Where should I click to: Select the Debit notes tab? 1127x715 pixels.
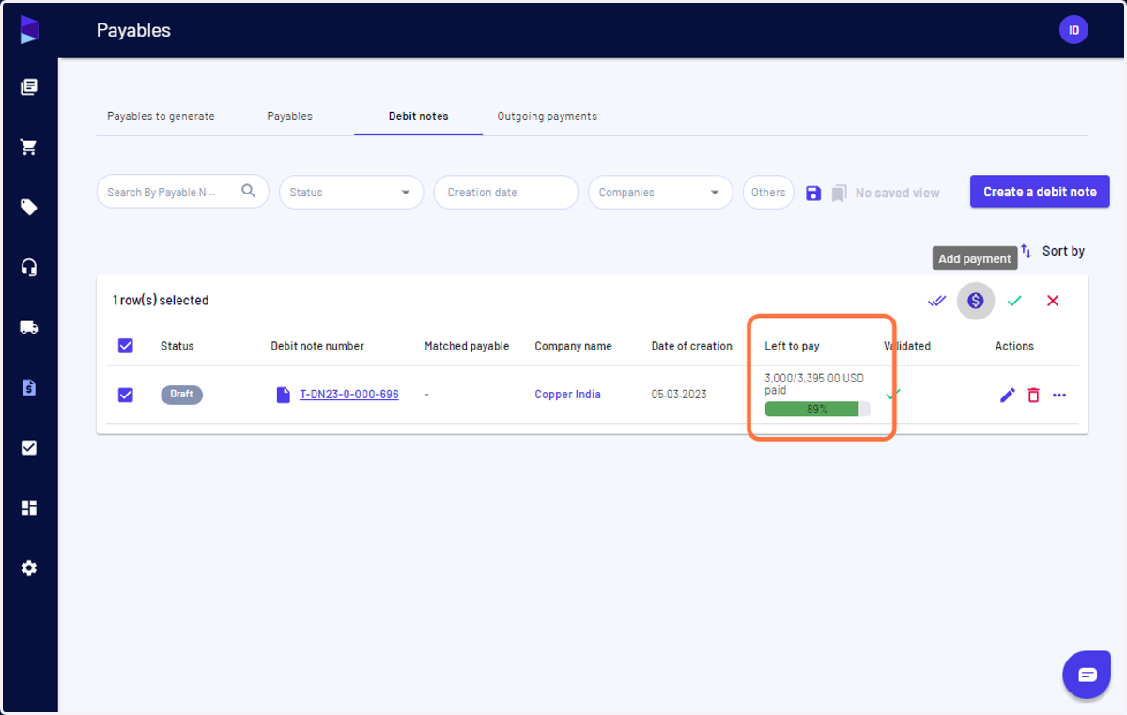coord(419,117)
